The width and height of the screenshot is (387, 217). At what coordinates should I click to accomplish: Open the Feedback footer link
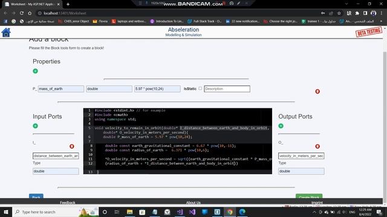[x=67, y=203]
